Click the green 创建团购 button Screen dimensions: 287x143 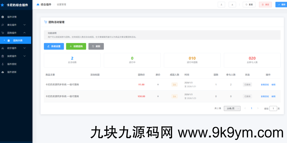(x=76, y=46)
